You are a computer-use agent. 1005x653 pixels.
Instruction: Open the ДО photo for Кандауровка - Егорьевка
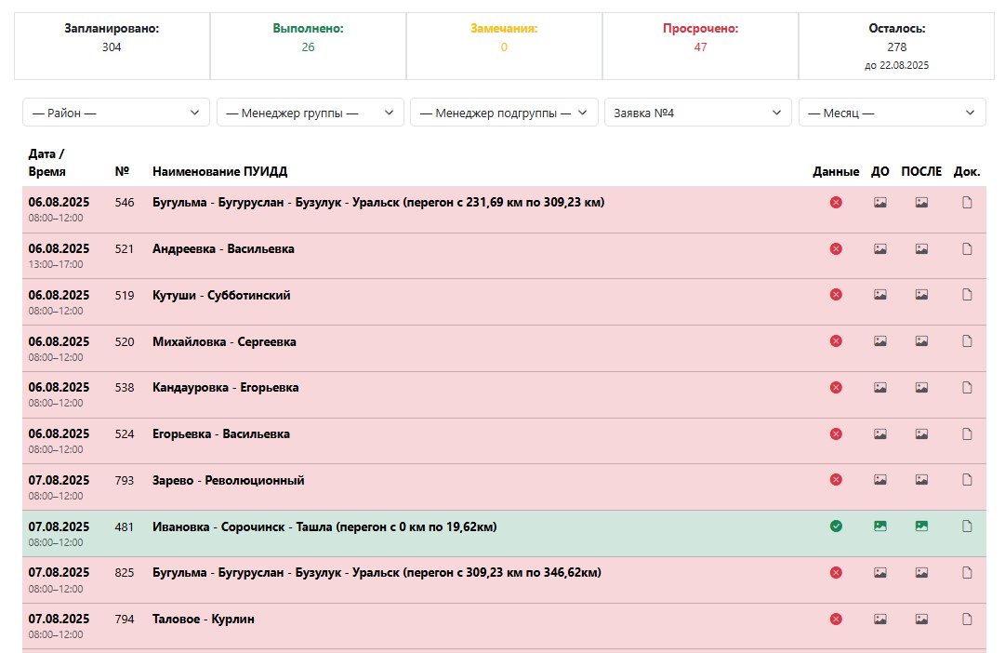879,387
